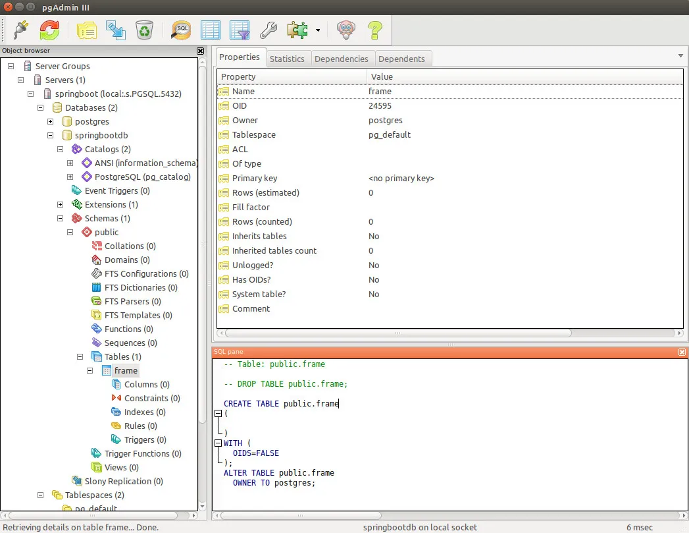Open help with the question mark icon
Screen dimensions: 689x533
(x=375, y=30)
